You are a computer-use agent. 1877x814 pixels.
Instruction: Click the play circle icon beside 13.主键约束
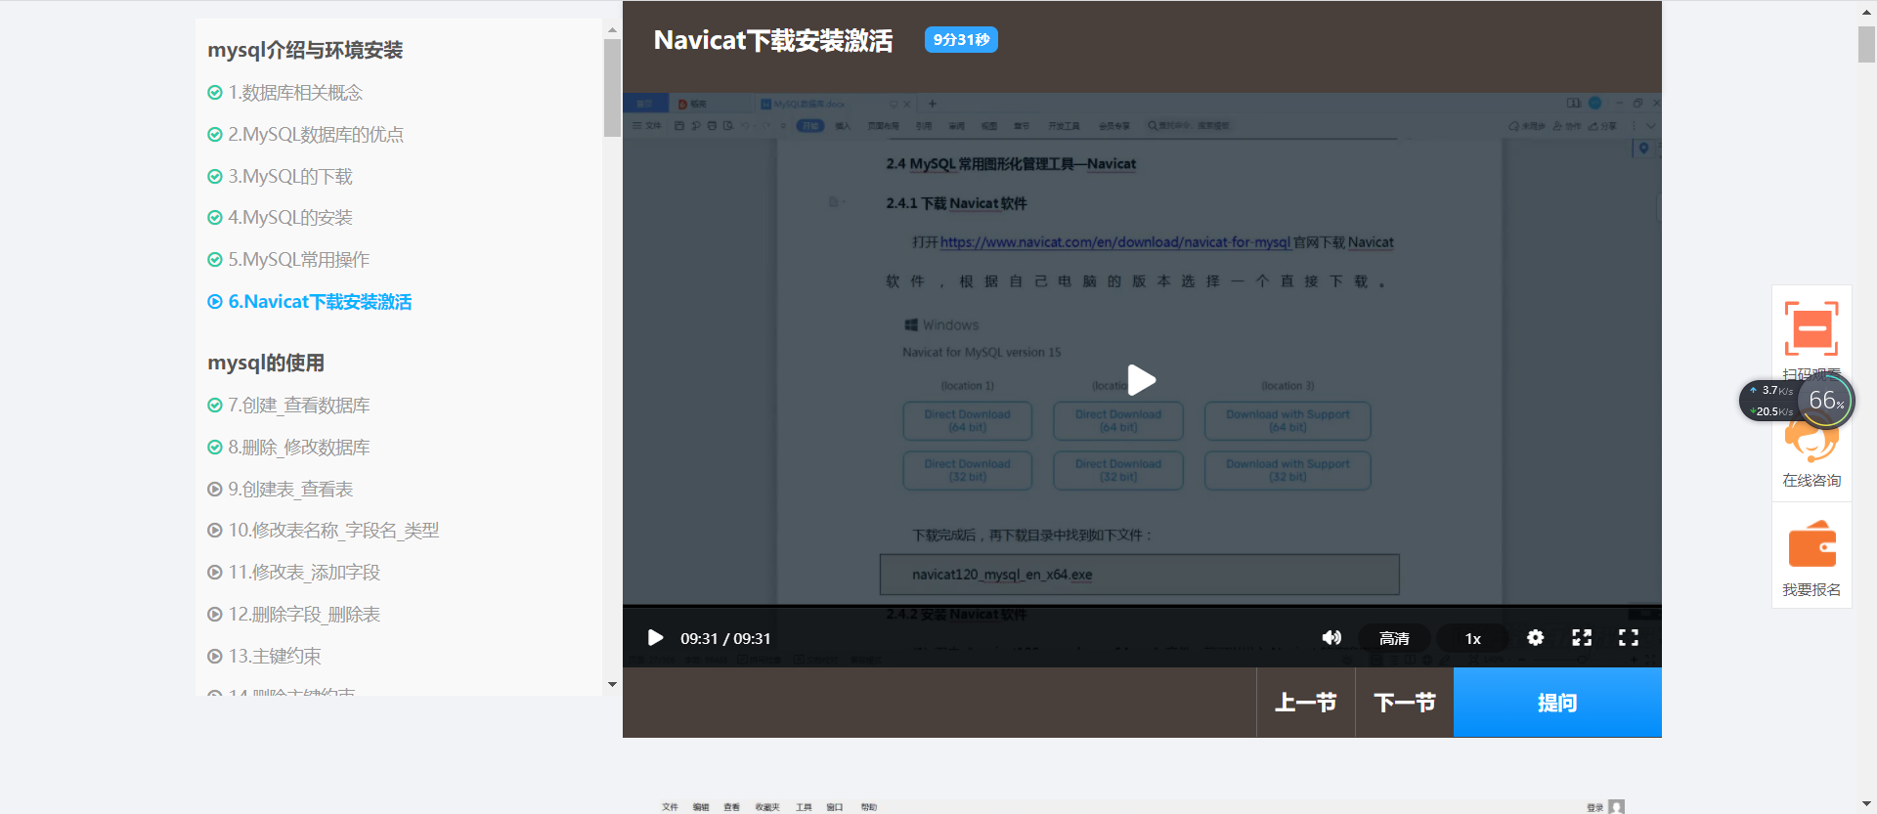coord(215,657)
